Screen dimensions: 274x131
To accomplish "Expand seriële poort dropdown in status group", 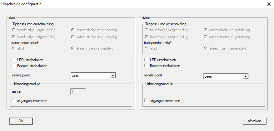I will (x=246, y=76).
